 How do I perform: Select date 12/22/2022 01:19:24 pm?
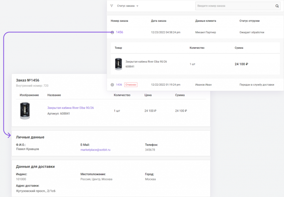point(166,85)
